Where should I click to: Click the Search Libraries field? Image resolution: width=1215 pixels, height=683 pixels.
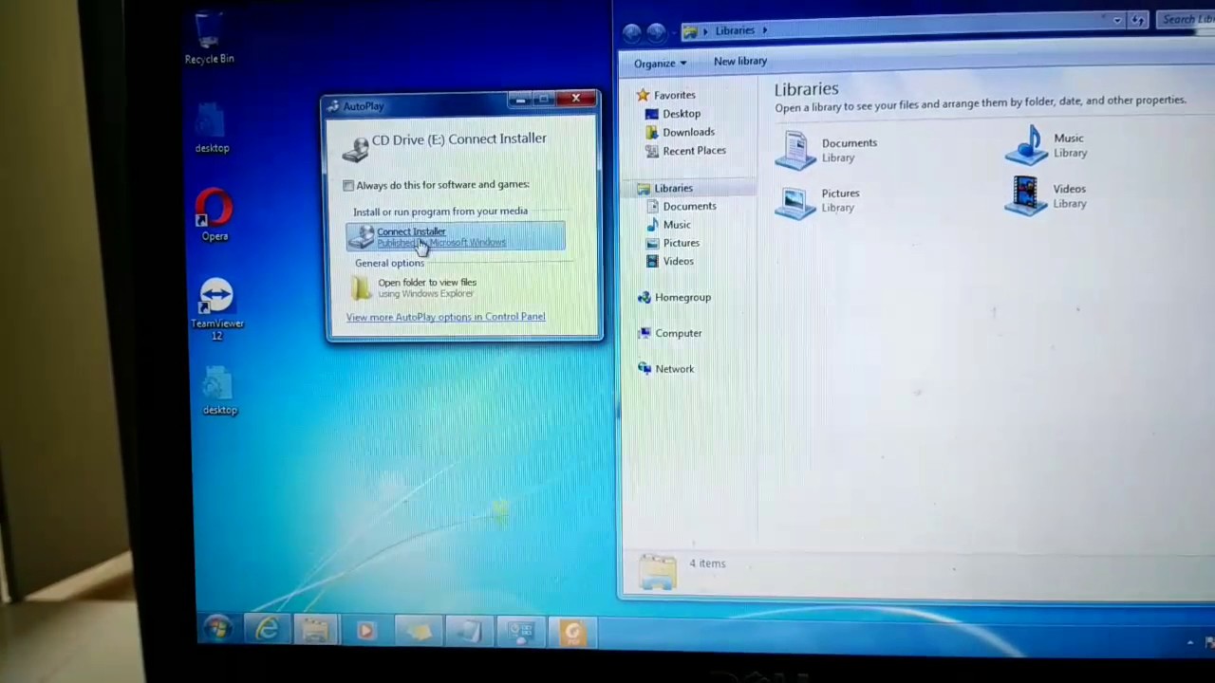click(x=1184, y=19)
